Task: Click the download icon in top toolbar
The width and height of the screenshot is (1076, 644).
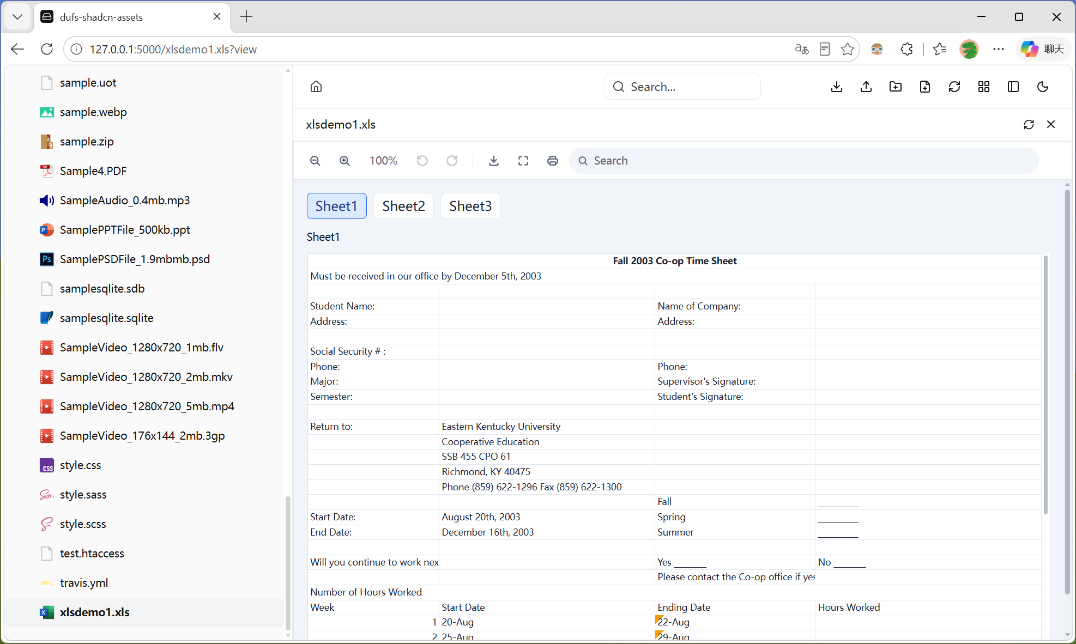Action: (x=837, y=87)
